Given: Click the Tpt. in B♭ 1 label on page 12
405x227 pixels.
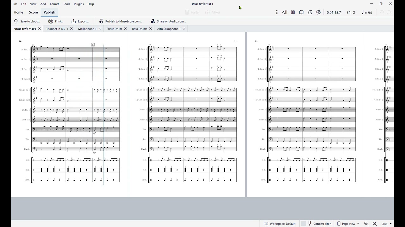Looking at the screenshot, I should click(x=260, y=90).
